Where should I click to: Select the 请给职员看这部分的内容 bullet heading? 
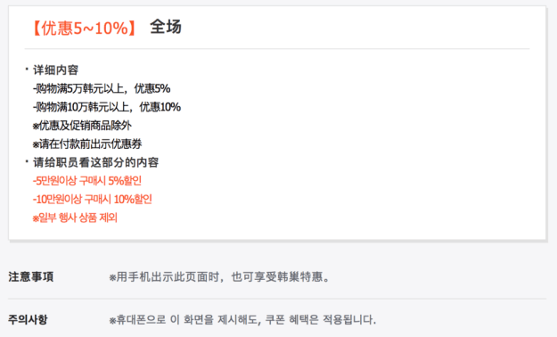click(x=95, y=162)
